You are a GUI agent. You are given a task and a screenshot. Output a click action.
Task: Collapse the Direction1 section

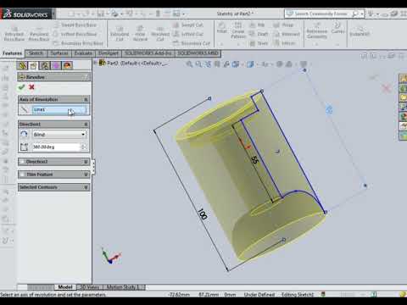click(x=86, y=125)
